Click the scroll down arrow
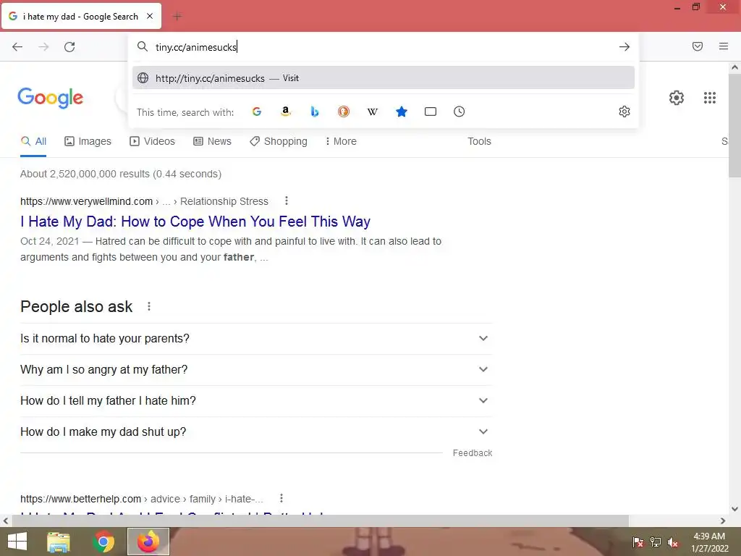741x556 pixels. click(735, 509)
